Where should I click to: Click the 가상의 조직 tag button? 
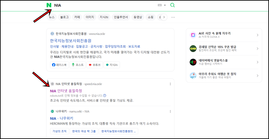pyautogui.click(x=59, y=131)
